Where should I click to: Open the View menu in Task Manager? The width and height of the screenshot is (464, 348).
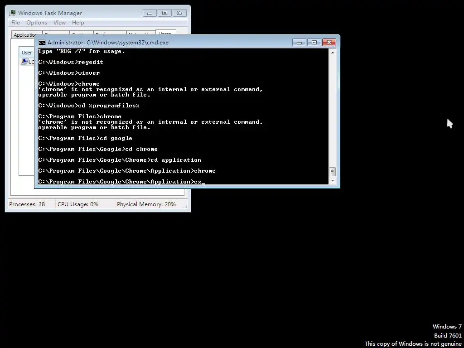59,23
